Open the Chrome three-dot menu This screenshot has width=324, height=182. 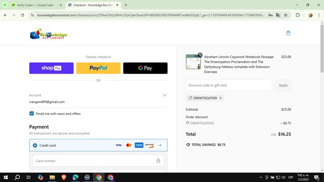319,15
